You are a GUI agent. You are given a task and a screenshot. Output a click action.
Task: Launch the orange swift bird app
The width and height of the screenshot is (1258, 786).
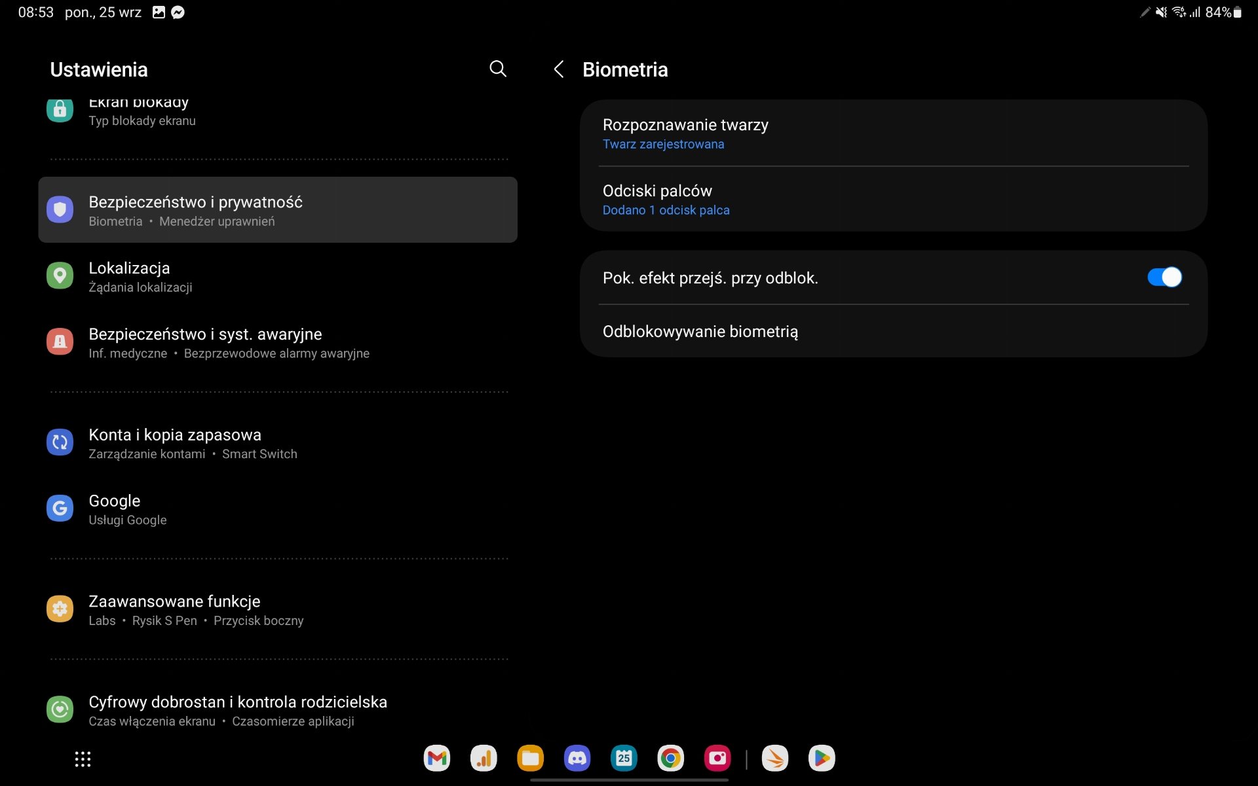click(775, 759)
